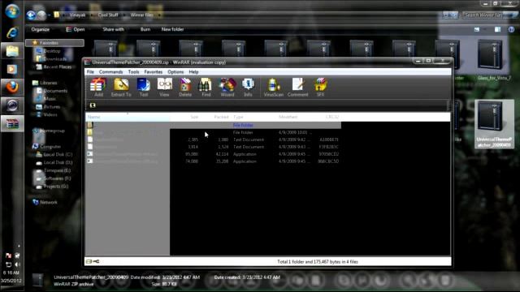Screen dimensions: 520x292
Task: Click the drive icon in WinRAR status bar
Action: click(x=89, y=261)
